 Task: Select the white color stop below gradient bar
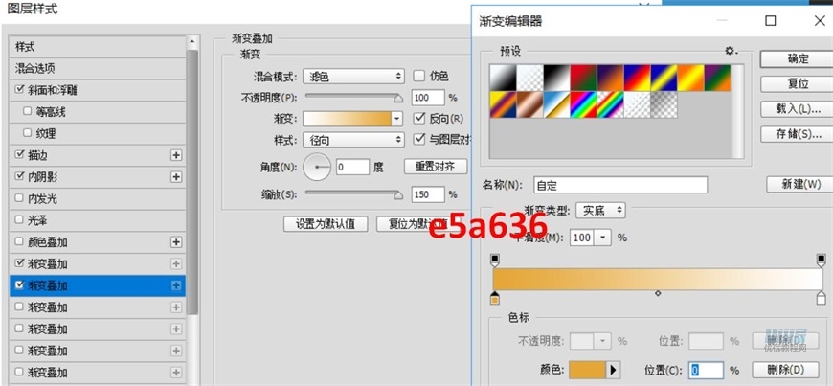(822, 298)
